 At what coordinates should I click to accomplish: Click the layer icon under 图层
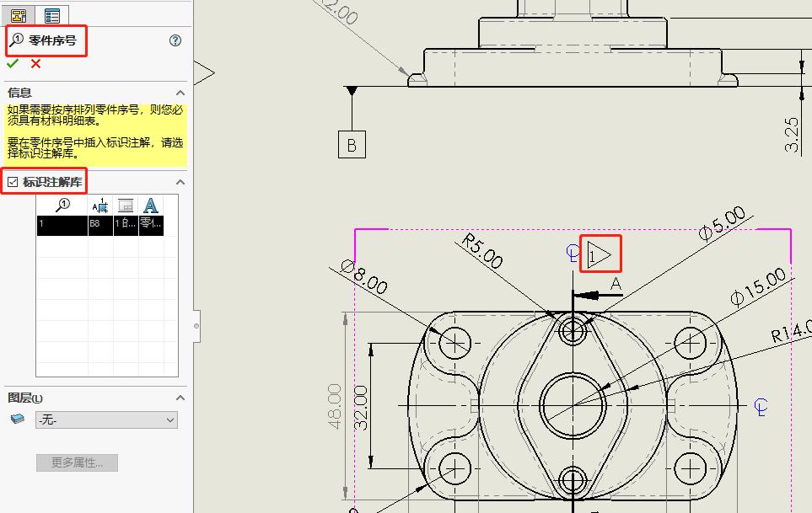(17, 419)
